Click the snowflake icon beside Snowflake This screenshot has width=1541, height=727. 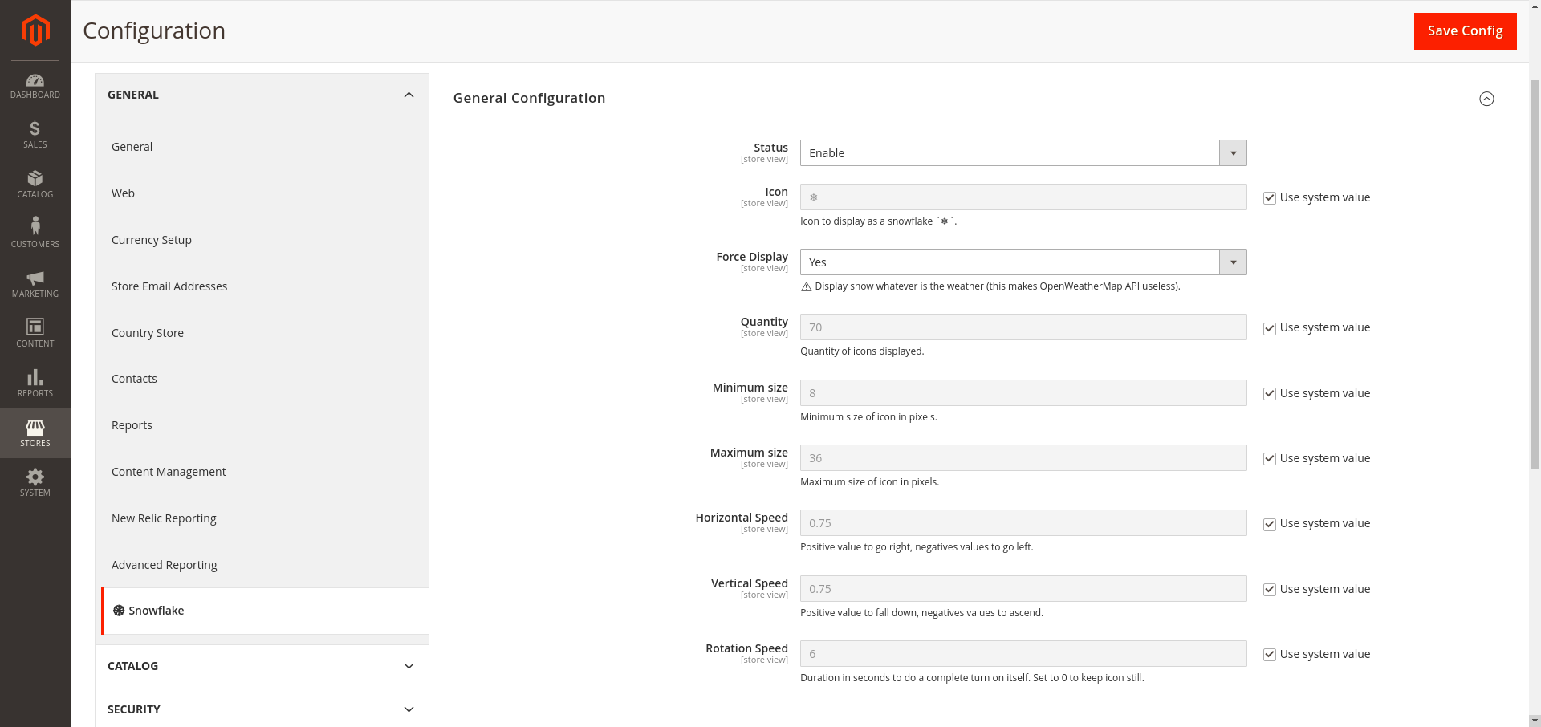(119, 611)
